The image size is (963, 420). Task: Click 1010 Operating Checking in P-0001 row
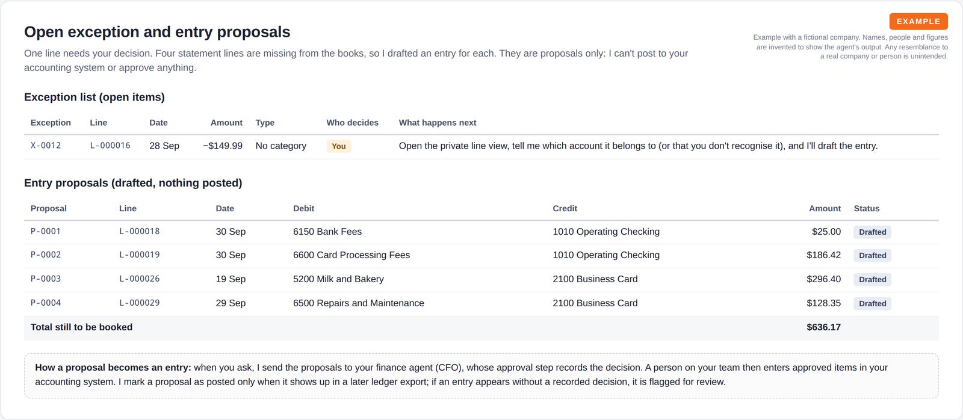click(606, 232)
